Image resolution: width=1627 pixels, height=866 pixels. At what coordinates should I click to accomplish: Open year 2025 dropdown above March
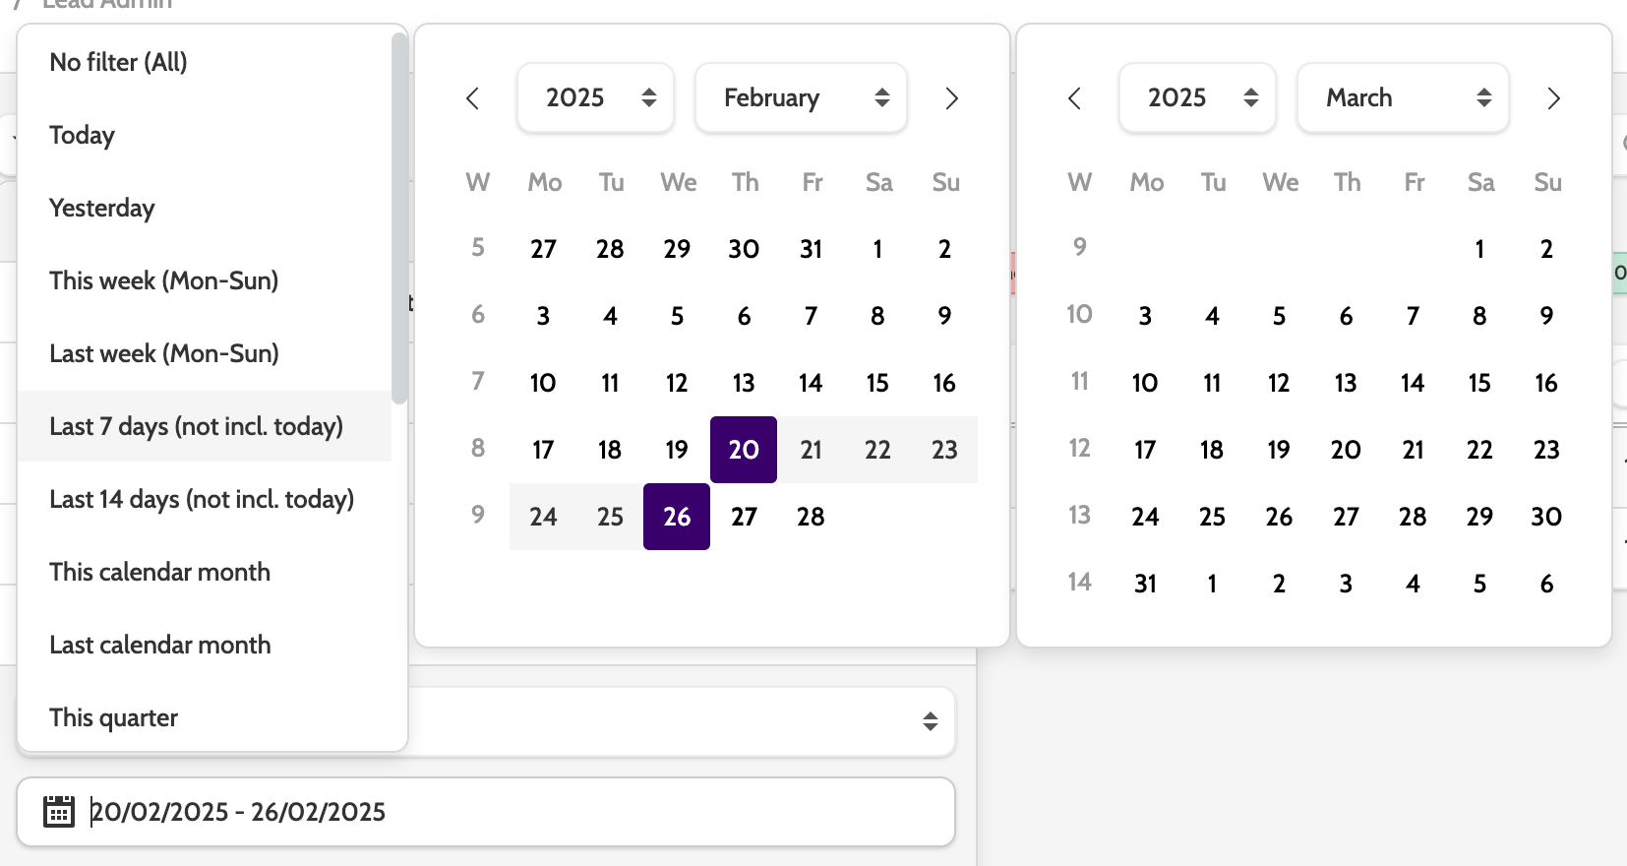[x=1198, y=98]
